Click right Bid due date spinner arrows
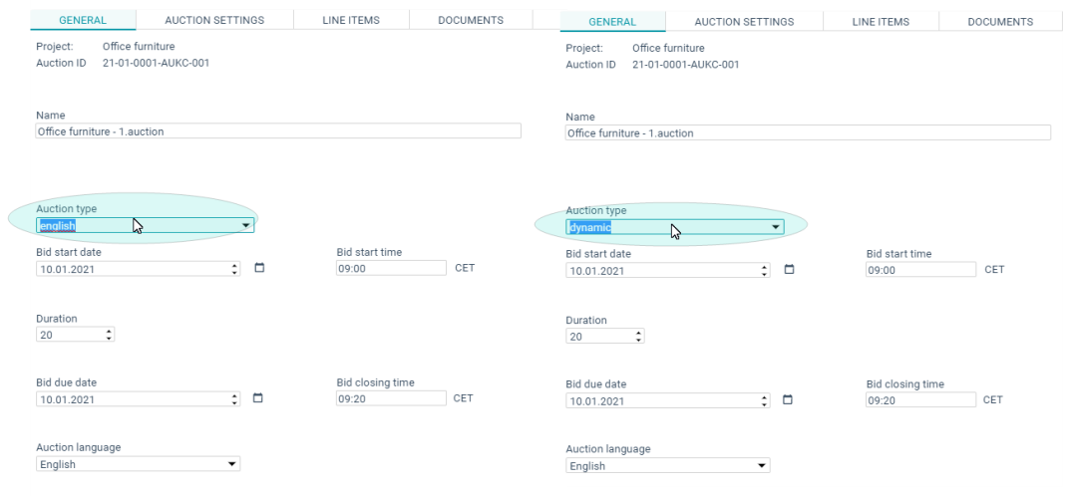Image resolution: width=1071 pixels, height=496 pixels. pos(765,401)
